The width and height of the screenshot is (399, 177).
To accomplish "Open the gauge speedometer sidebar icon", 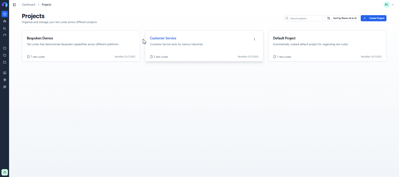I will coord(5,35).
